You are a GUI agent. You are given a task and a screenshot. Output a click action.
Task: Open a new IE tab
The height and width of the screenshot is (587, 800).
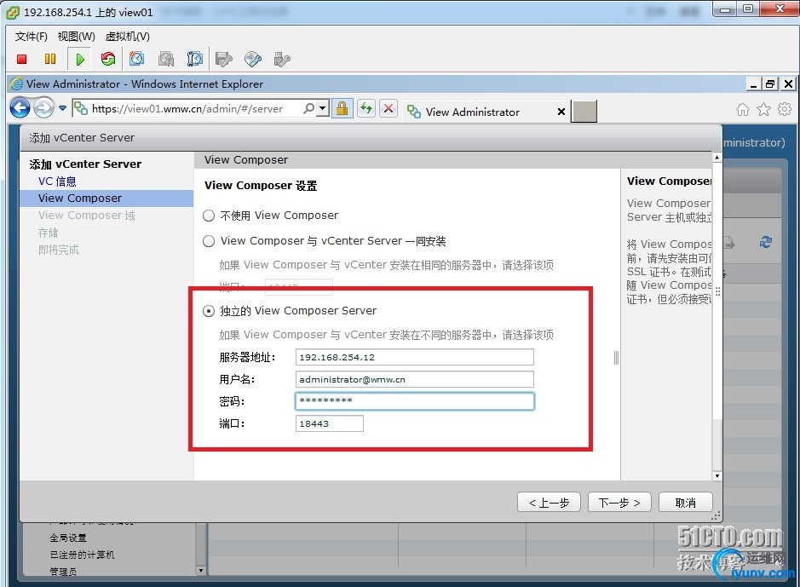[584, 111]
